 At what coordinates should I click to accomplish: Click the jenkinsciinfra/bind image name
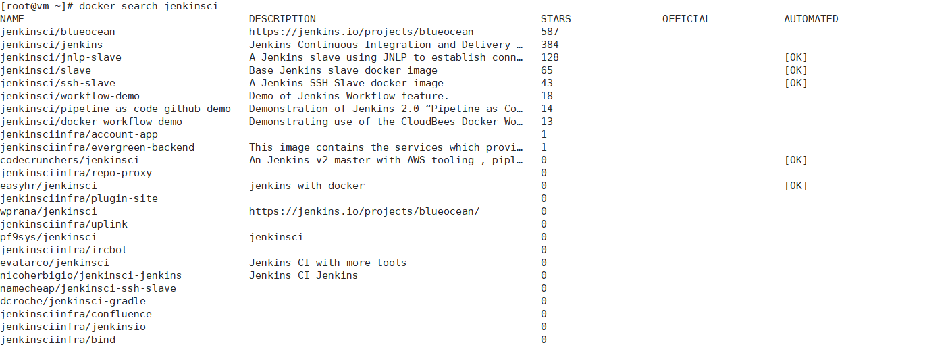(x=57, y=340)
